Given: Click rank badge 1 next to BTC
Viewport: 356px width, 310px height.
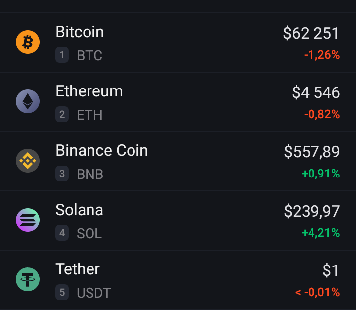Looking at the screenshot, I should tap(62, 55).
